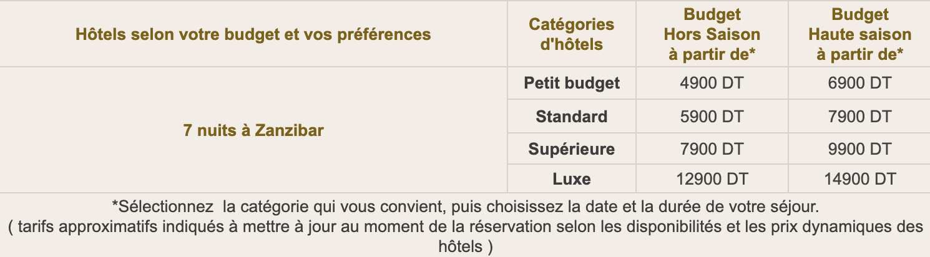Click the "tarifs approximatifs" disclaimer line
The image size is (930, 257).
[465, 225]
